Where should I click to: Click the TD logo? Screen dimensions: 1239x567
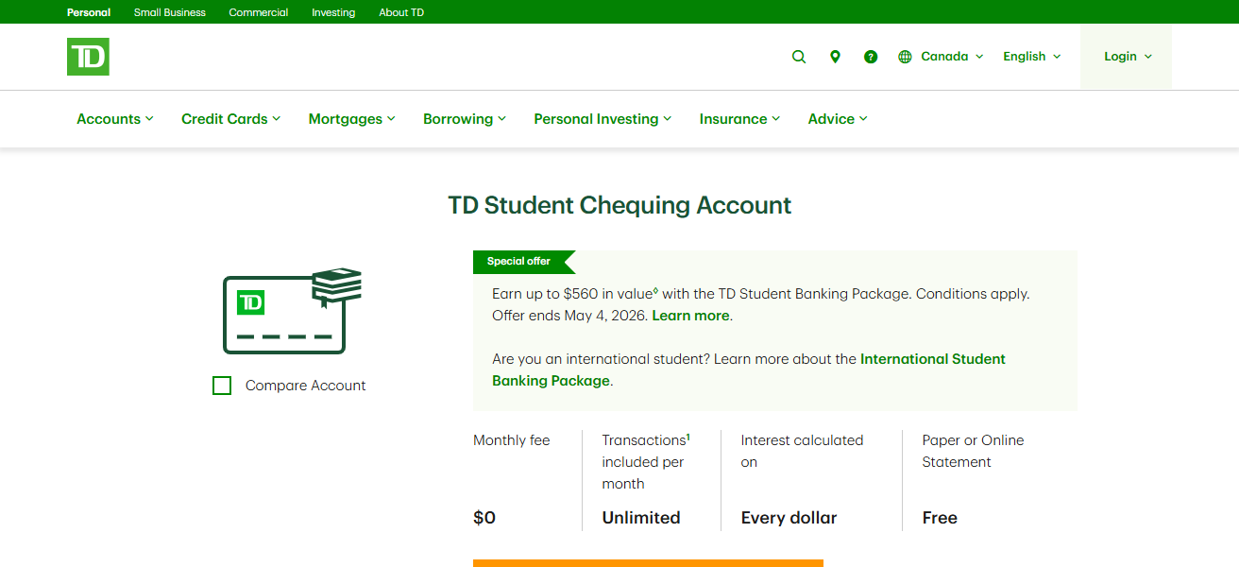click(86, 56)
